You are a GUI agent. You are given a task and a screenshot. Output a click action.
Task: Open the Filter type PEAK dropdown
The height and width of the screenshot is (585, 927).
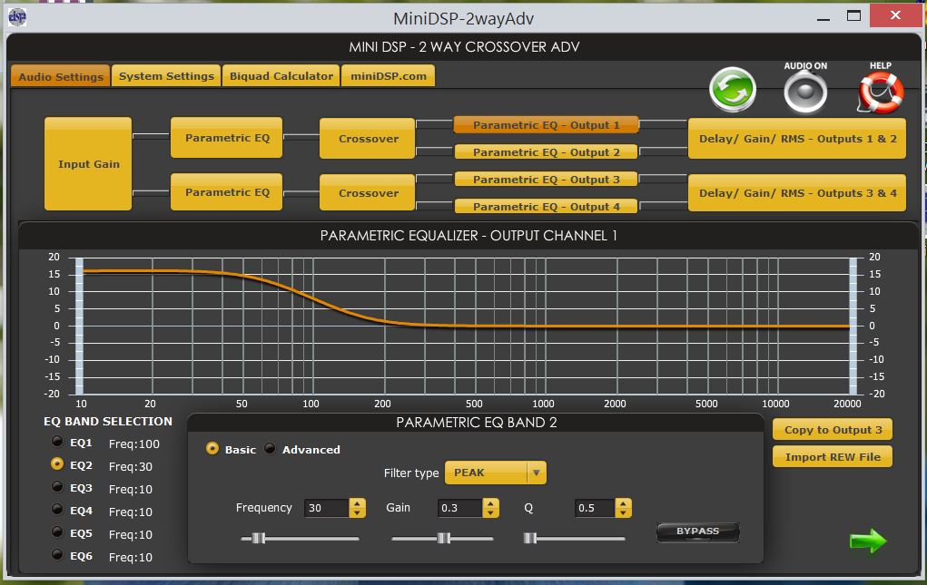pos(496,473)
